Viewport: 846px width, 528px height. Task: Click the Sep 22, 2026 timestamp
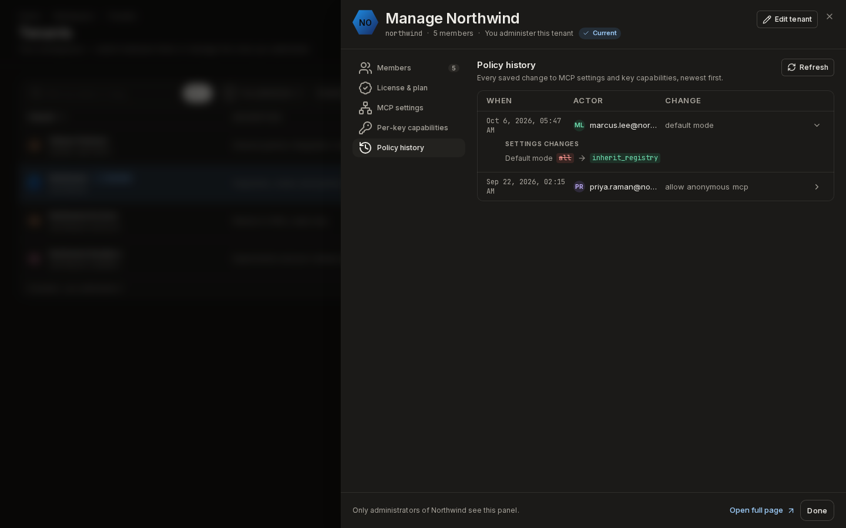coord(526,187)
